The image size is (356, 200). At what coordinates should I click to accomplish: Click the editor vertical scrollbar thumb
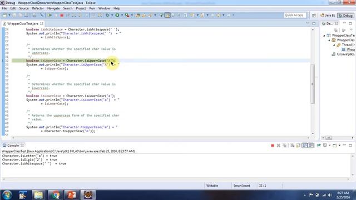(313, 84)
